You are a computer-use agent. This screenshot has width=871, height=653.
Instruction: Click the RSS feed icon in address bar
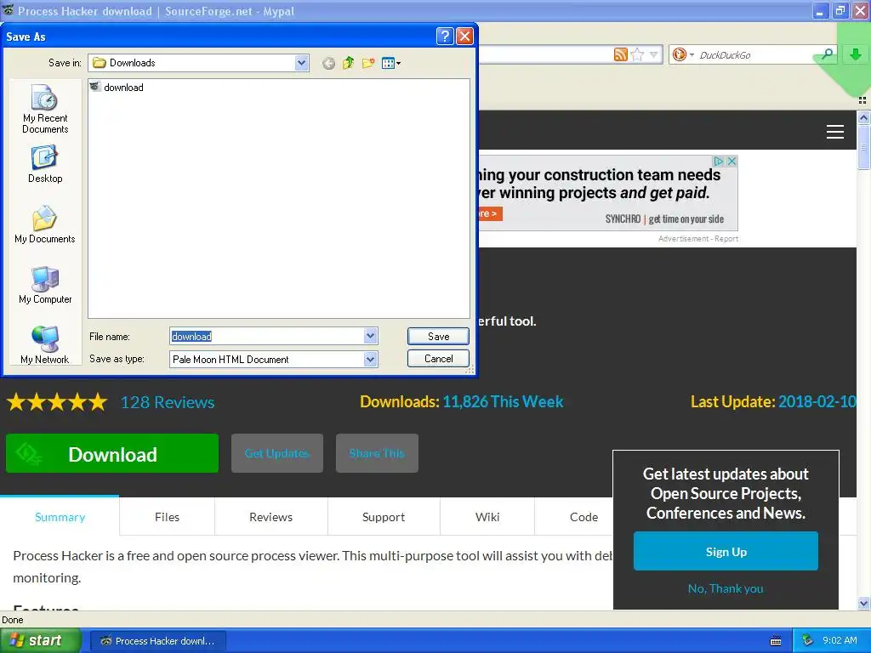coord(620,54)
